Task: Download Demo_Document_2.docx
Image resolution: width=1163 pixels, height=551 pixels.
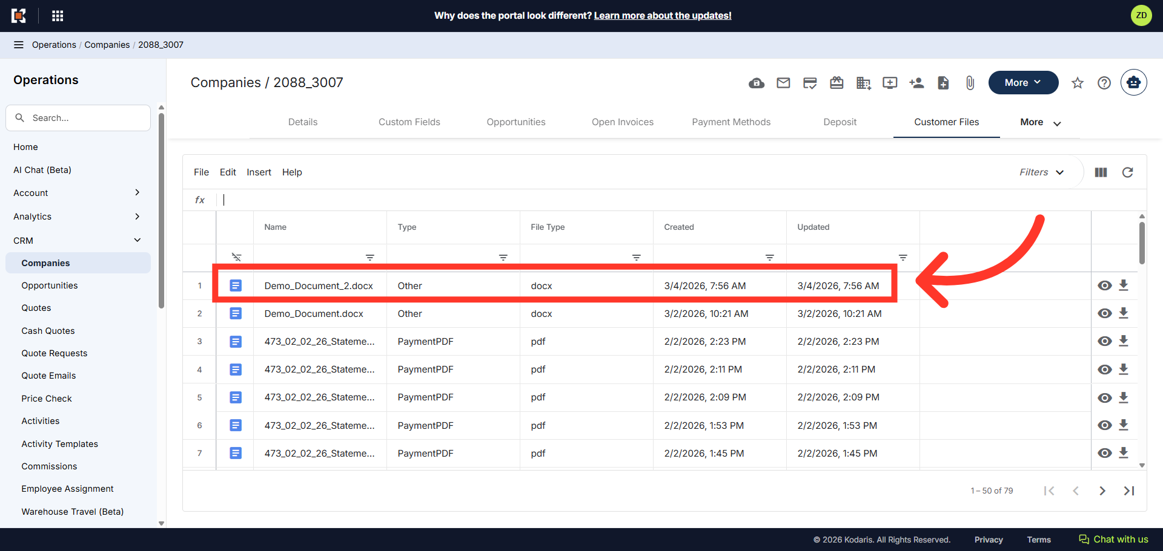Action: point(1124,285)
